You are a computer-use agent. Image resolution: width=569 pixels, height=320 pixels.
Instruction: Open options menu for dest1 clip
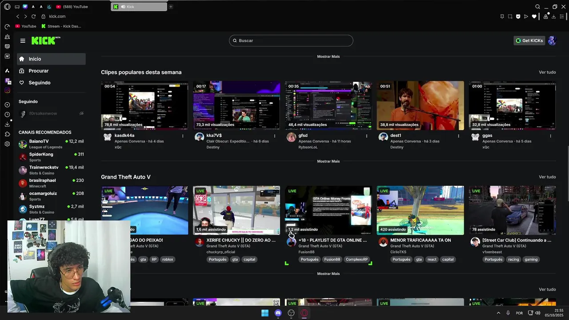[459, 136]
